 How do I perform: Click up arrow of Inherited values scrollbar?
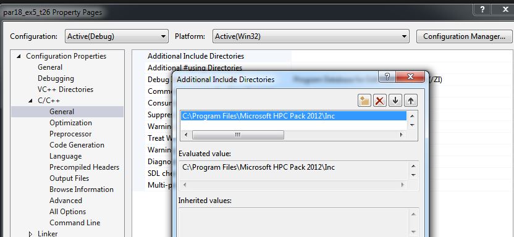[x=413, y=214]
